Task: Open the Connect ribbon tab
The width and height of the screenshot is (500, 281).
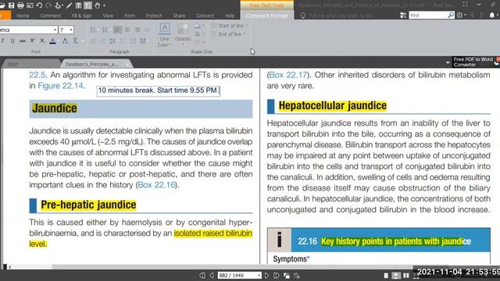Action: click(x=205, y=16)
